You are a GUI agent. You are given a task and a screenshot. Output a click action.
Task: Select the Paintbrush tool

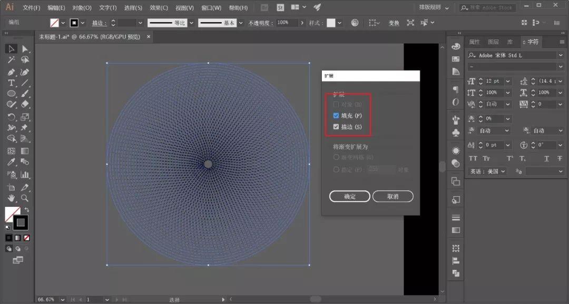(x=25, y=94)
